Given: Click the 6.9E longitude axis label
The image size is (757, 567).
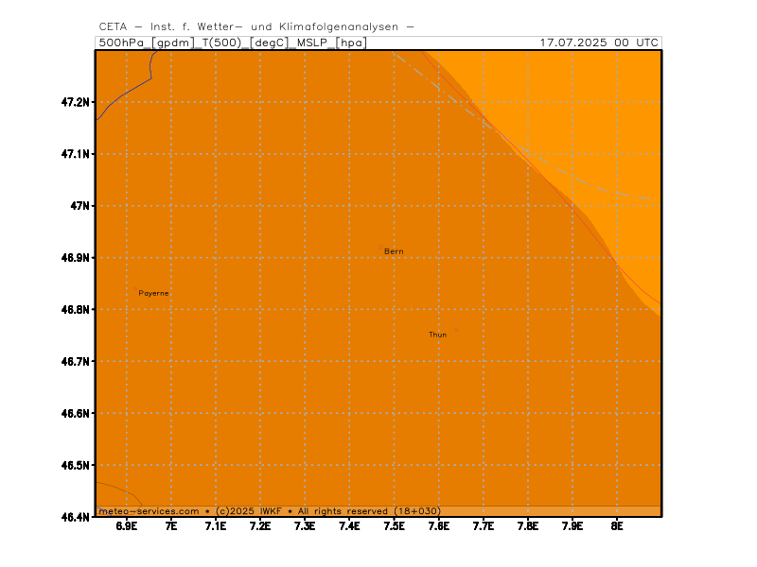Looking at the screenshot, I should click(127, 525).
